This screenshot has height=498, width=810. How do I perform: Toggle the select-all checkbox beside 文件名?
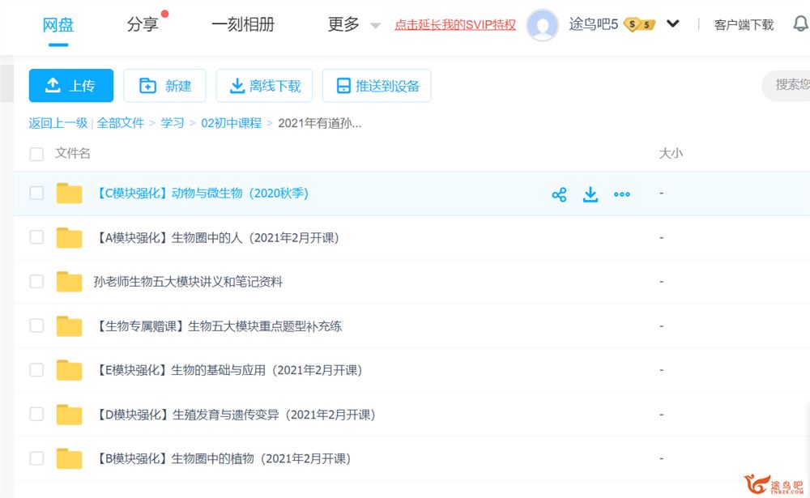tap(36, 154)
